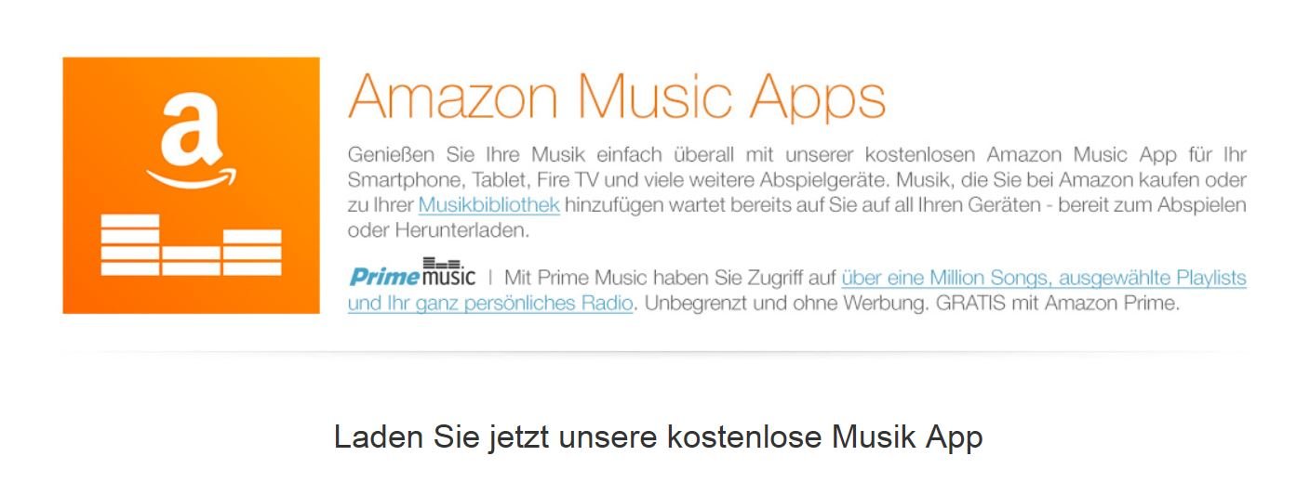Click the paragraph starting 'Genießen Sie Ihre Musik'
Screen dimensions: 1310x495
[x=797, y=192]
